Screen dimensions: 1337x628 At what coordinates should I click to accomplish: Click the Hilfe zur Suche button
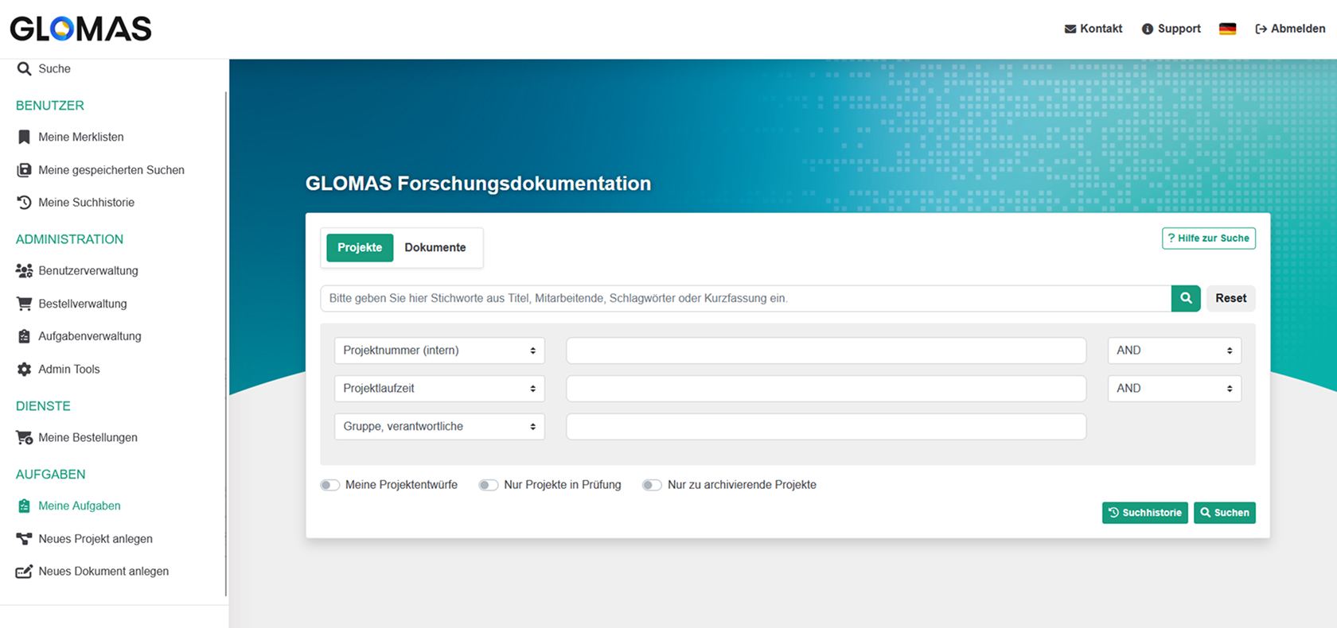click(1209, 238)
